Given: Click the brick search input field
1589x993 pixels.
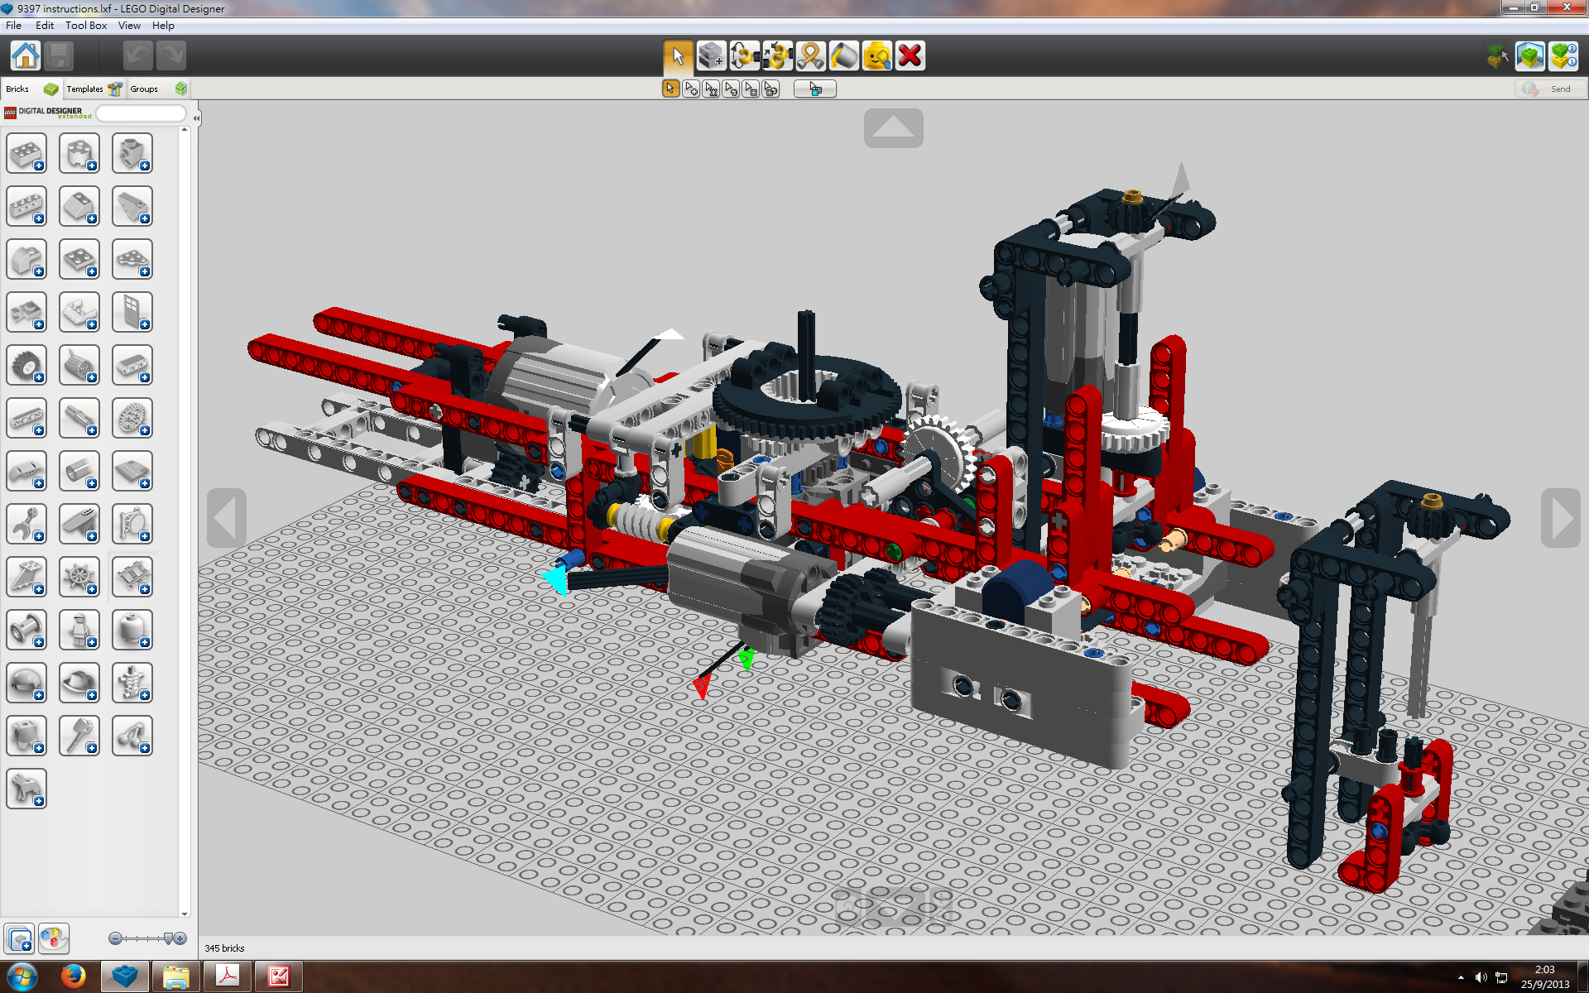Looking at the screenshot, I should [x=141, y=113].
